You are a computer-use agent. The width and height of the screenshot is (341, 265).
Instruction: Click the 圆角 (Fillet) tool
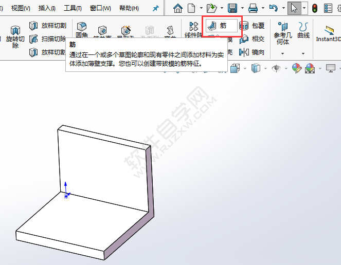tap(82, 30)
